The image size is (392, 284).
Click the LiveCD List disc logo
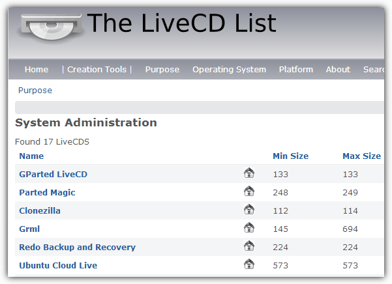click(52, 27)
